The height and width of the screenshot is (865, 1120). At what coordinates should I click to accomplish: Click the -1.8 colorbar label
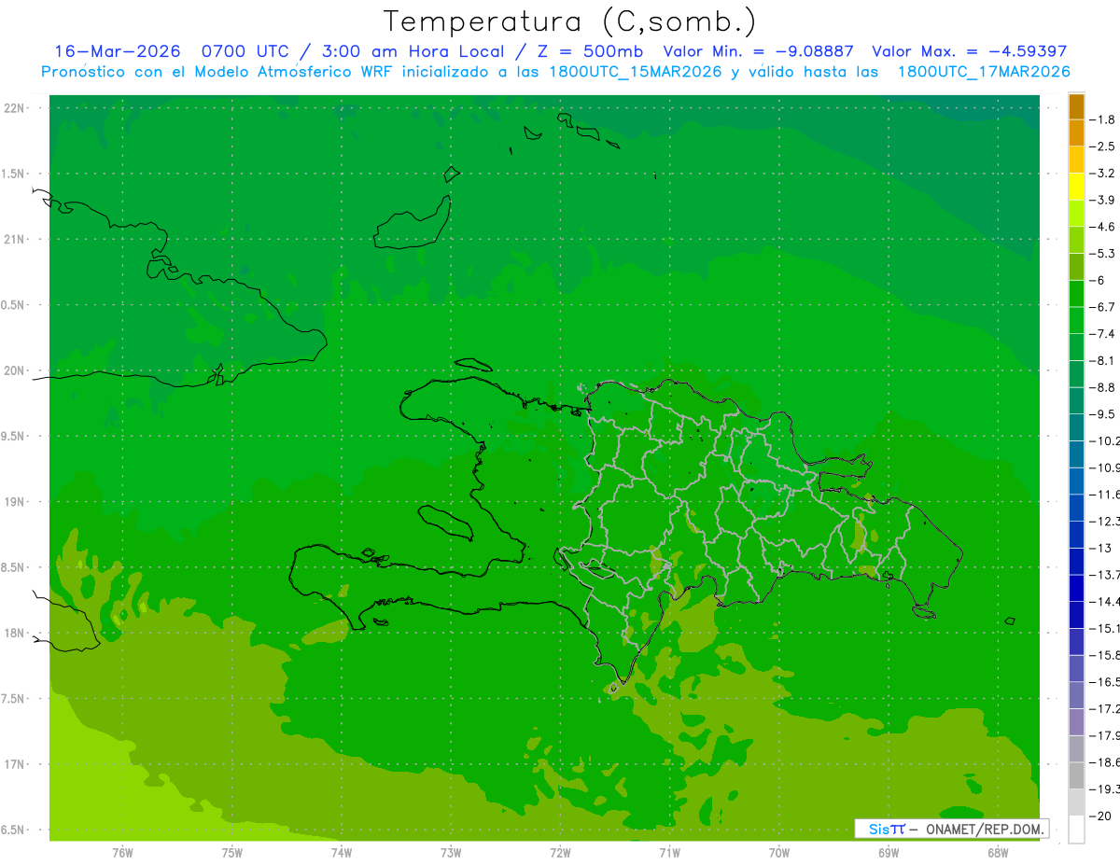(x=1102, y=119)
